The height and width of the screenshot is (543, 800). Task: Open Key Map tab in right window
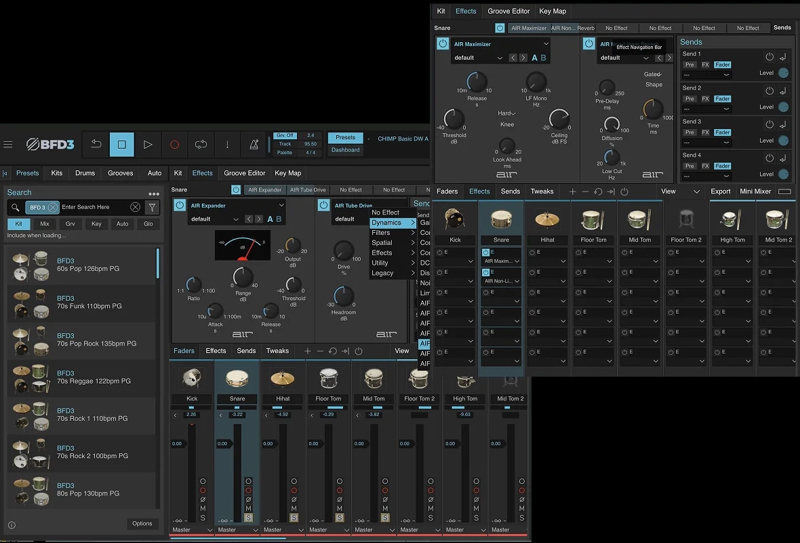[x=553, y=11]
